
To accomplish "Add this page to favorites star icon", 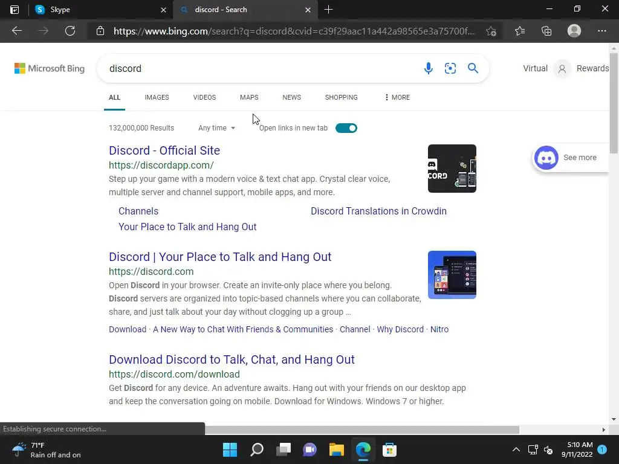I will click(x=491, y=31).
